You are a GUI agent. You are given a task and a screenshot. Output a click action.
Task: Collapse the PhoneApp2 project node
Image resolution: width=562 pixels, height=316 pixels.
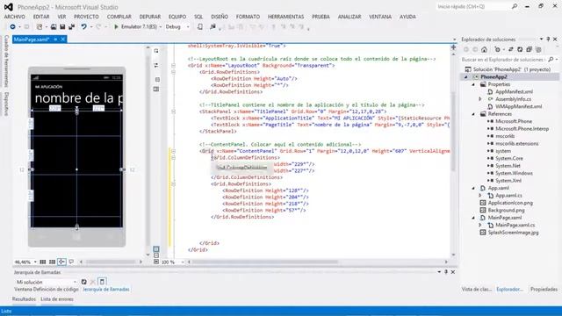[466, 77]
